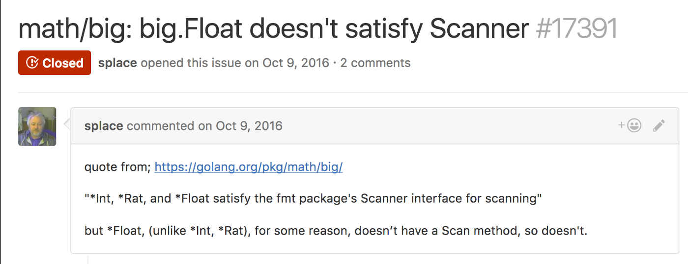The width and height of the screenshot is (688, 264).
Task: Click the "2 comments" count
Action: [x=375, y=63]
